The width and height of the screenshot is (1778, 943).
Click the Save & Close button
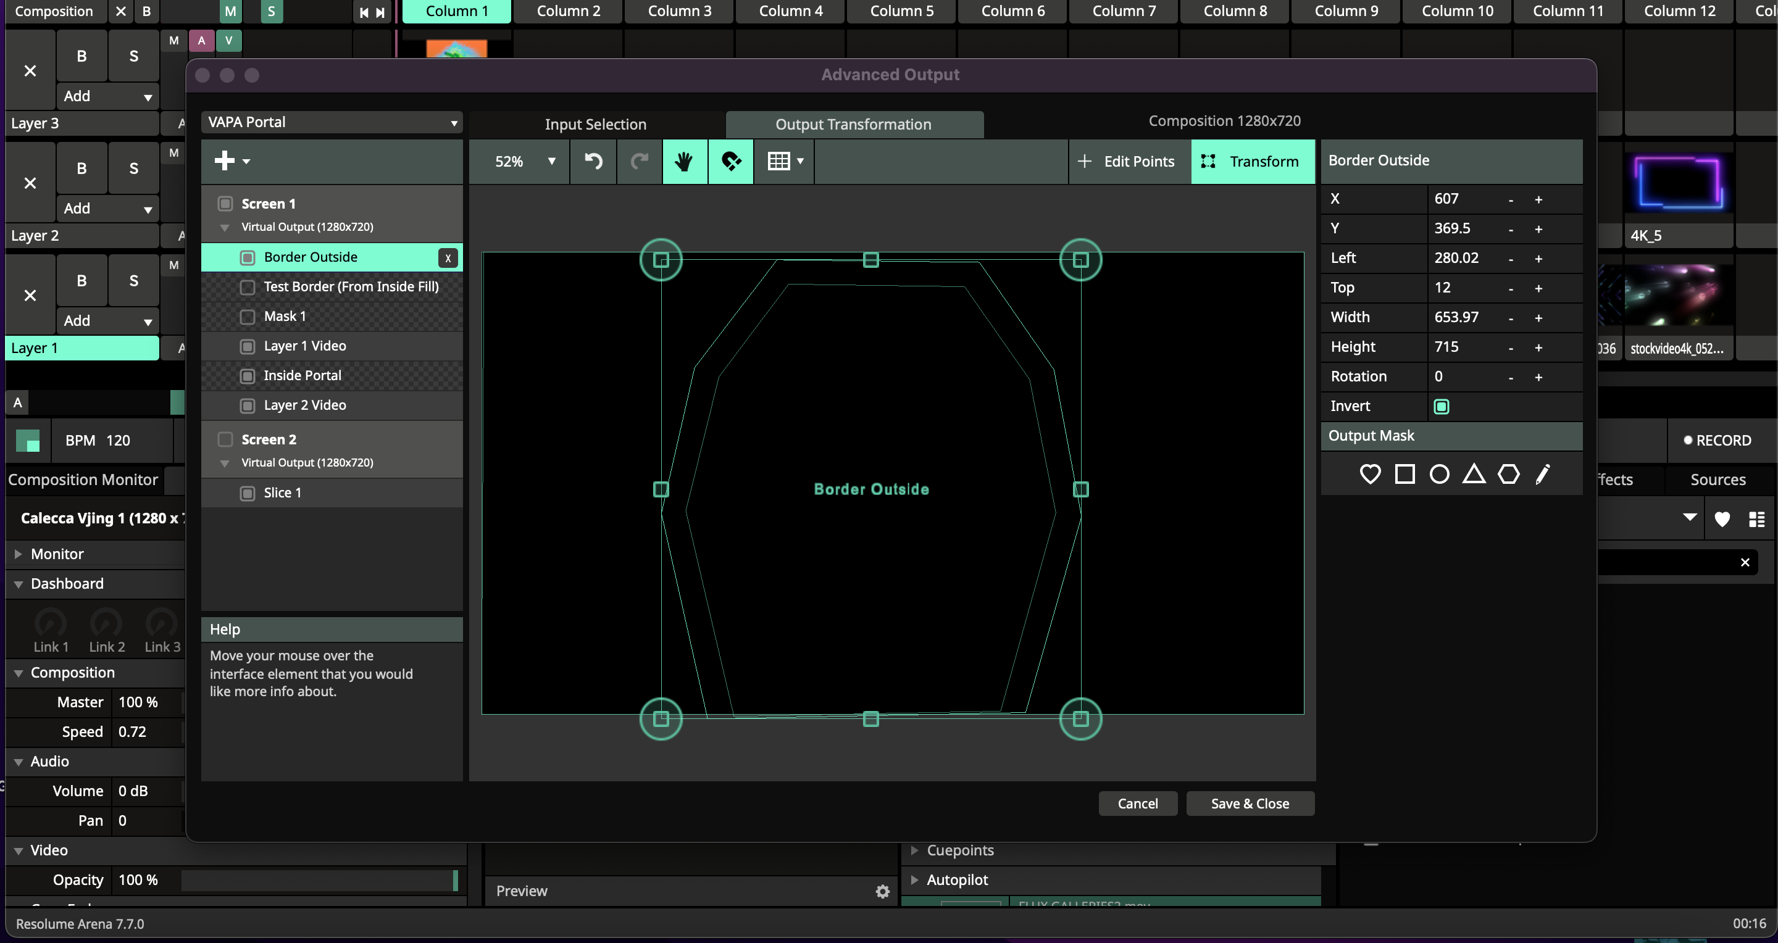click(x=1250, y=804)
